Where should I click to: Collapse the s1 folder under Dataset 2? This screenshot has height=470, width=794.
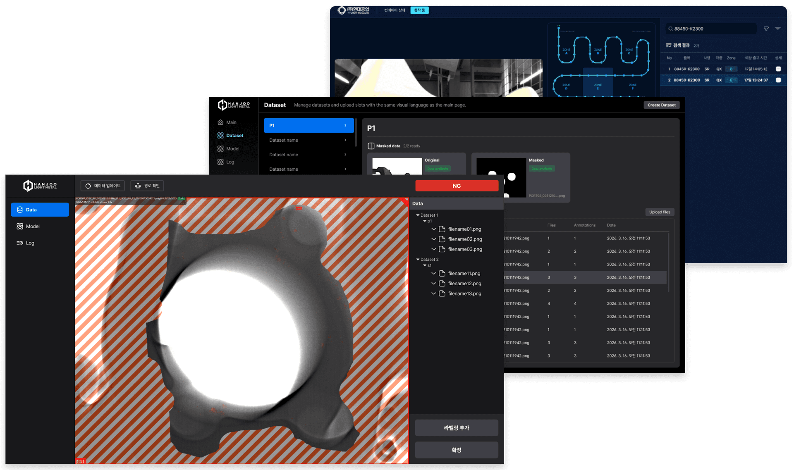[425, 266]
